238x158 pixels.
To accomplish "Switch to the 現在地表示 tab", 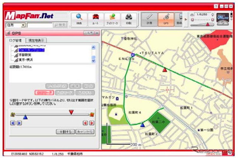I will 36,40.
